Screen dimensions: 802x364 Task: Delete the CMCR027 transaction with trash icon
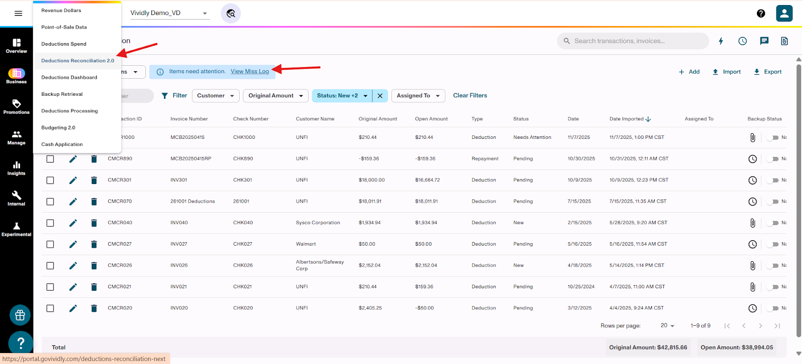pyautogui.click(x=94, y=244)
